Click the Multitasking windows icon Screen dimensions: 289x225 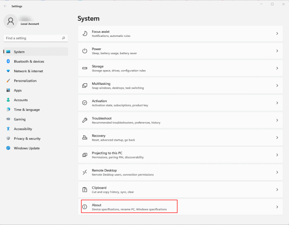coord(85,86)
